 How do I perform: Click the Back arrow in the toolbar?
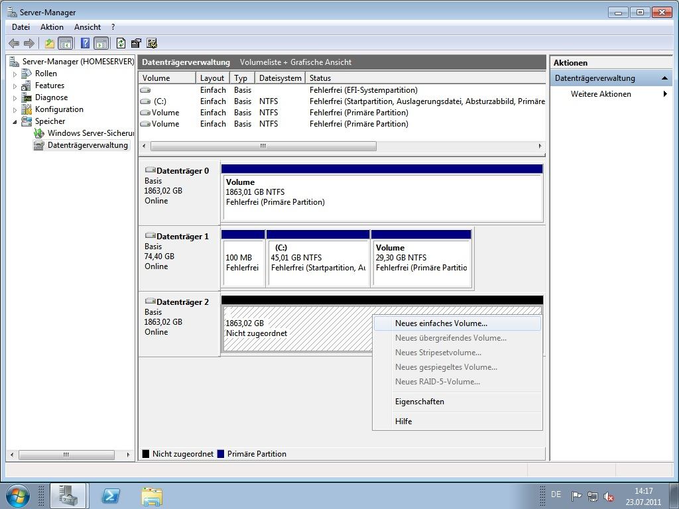tap(14, 43)
